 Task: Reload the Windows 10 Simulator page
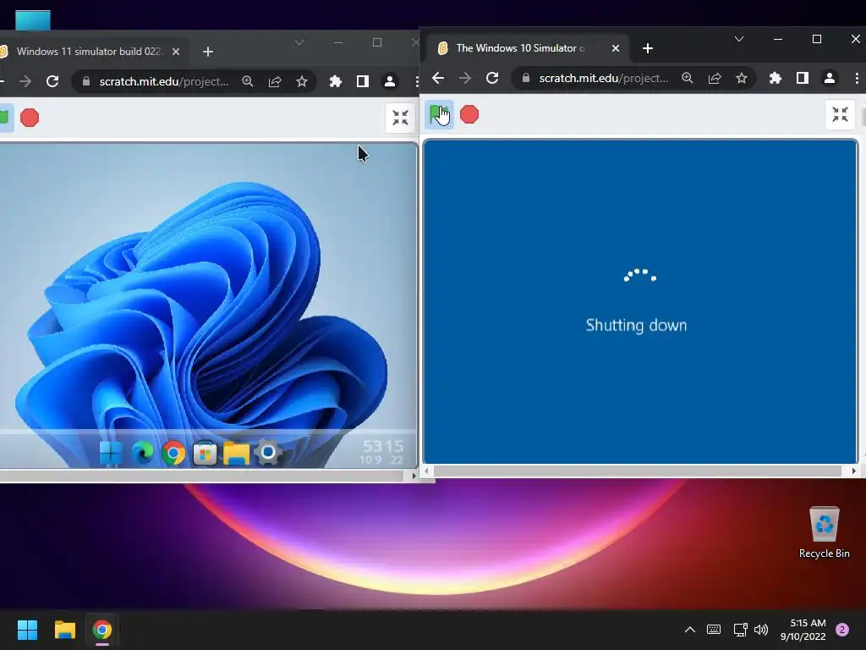pyautogui.click(x=492, y=78)
